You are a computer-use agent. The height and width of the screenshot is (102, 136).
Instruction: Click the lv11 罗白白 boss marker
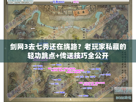(56, 65)
